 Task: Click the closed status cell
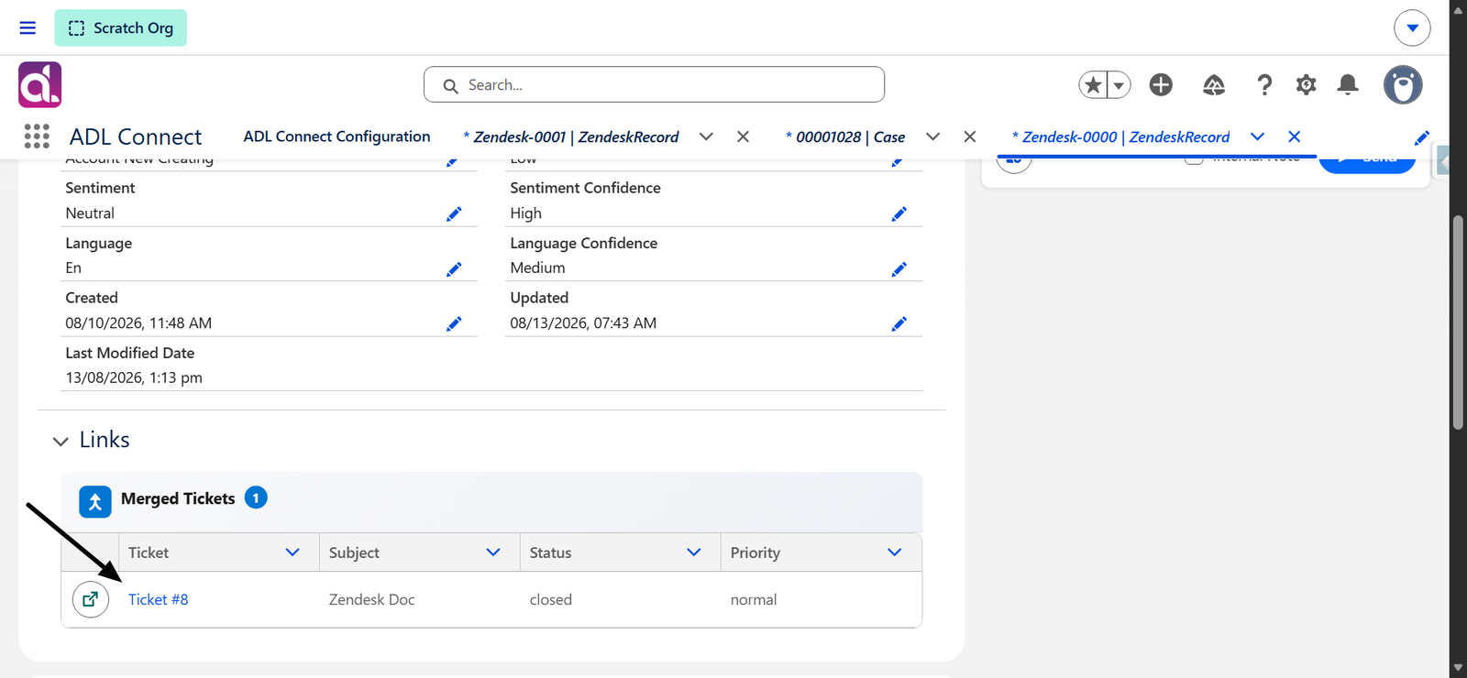[551, 599]
